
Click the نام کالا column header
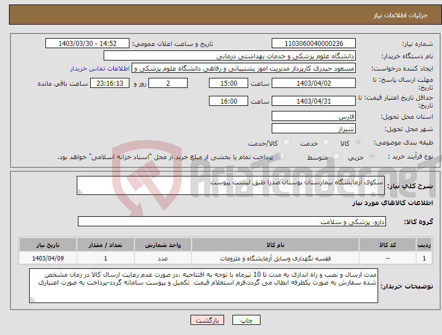275,245
